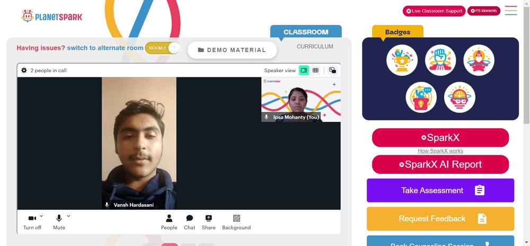The width and height of the screenshot is (530, 246).
Task: Click the Request Feedback button
Action: coord(440,218)
